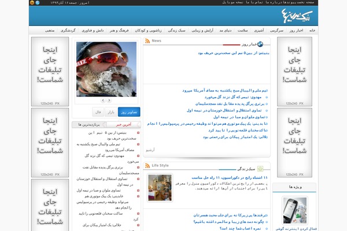Open سبک زندگی in the main menu
The image size is (347, 231).
coord(176,31)
